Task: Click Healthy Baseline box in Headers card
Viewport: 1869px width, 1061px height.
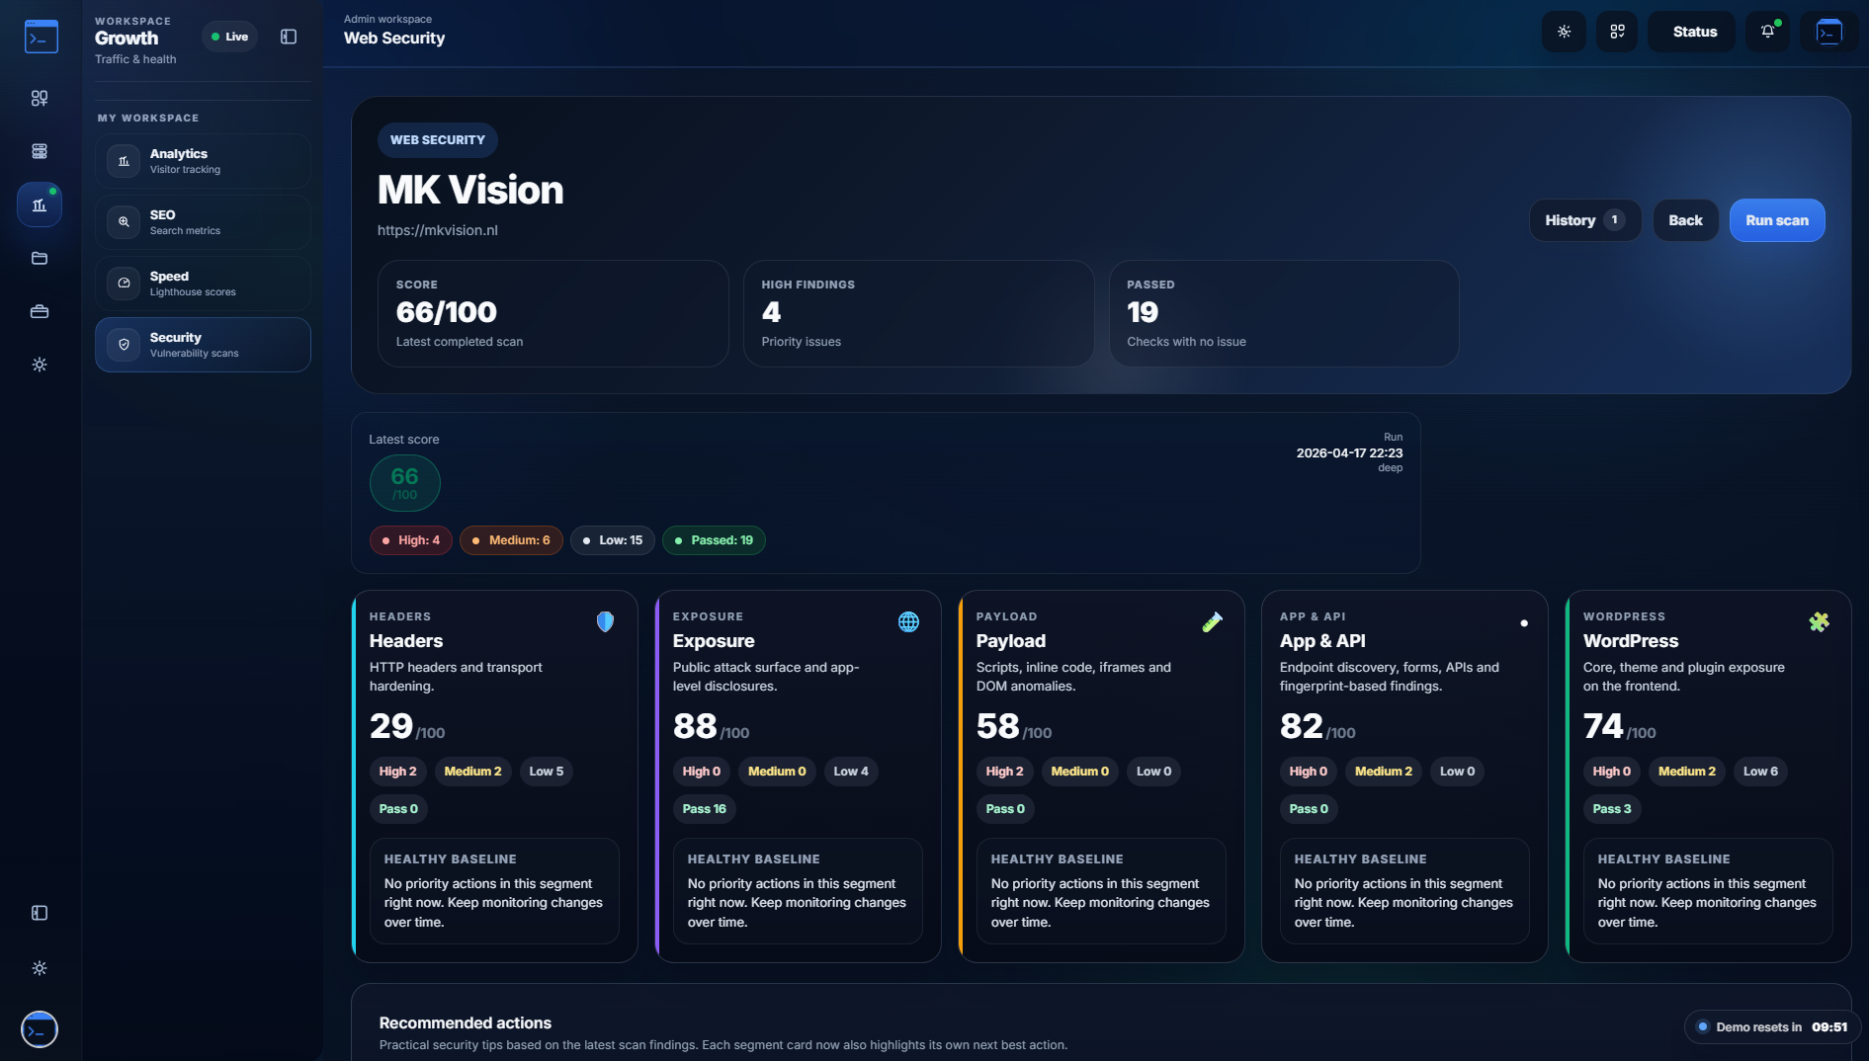Action: [x=494, y=891]
